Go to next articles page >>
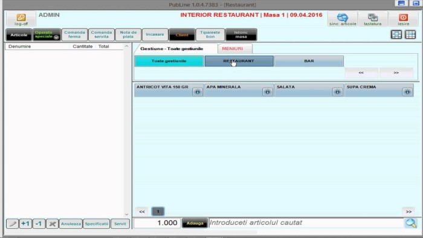This screenshot has width=423, height=238. [x=408, y=211]
